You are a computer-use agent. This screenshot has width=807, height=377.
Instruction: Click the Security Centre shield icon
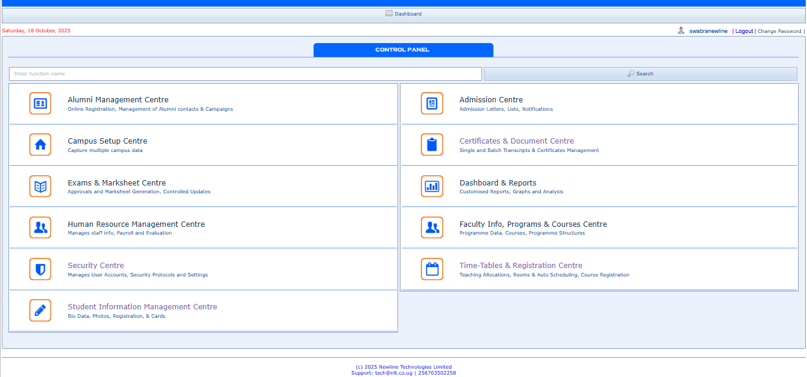(40, 269)
